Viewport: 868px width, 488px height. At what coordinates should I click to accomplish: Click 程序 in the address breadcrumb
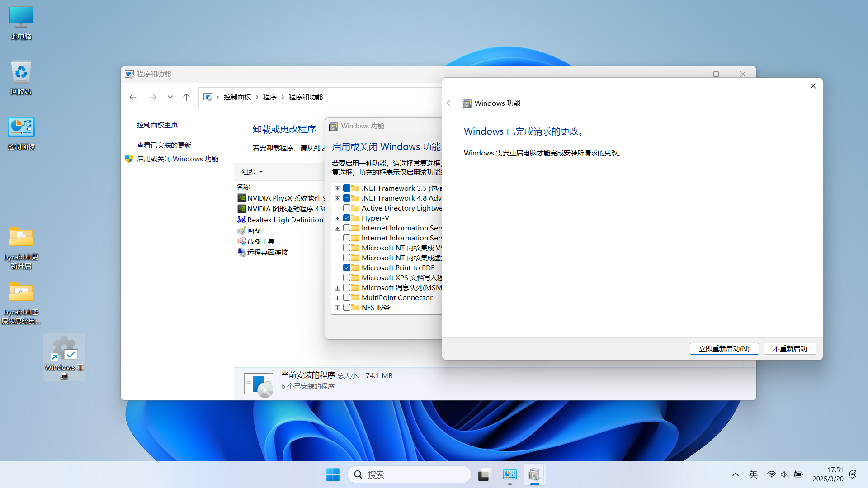click(x=270, y=97)
